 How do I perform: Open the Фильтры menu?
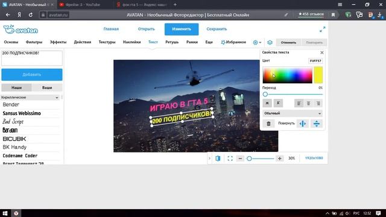click(34, 42)
